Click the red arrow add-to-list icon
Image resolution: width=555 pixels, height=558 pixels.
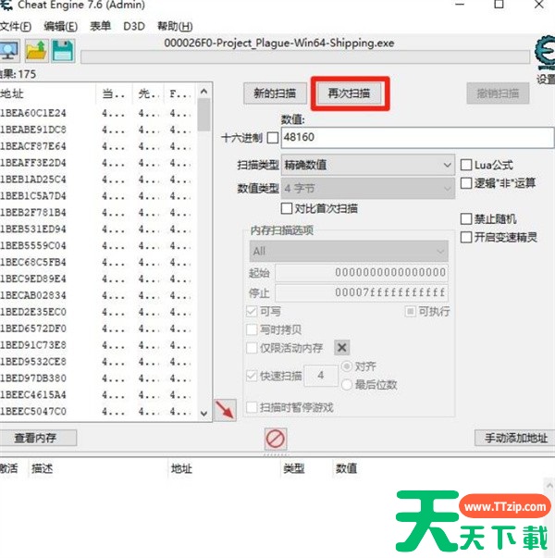pyautogui.click(x=224, y=410)
